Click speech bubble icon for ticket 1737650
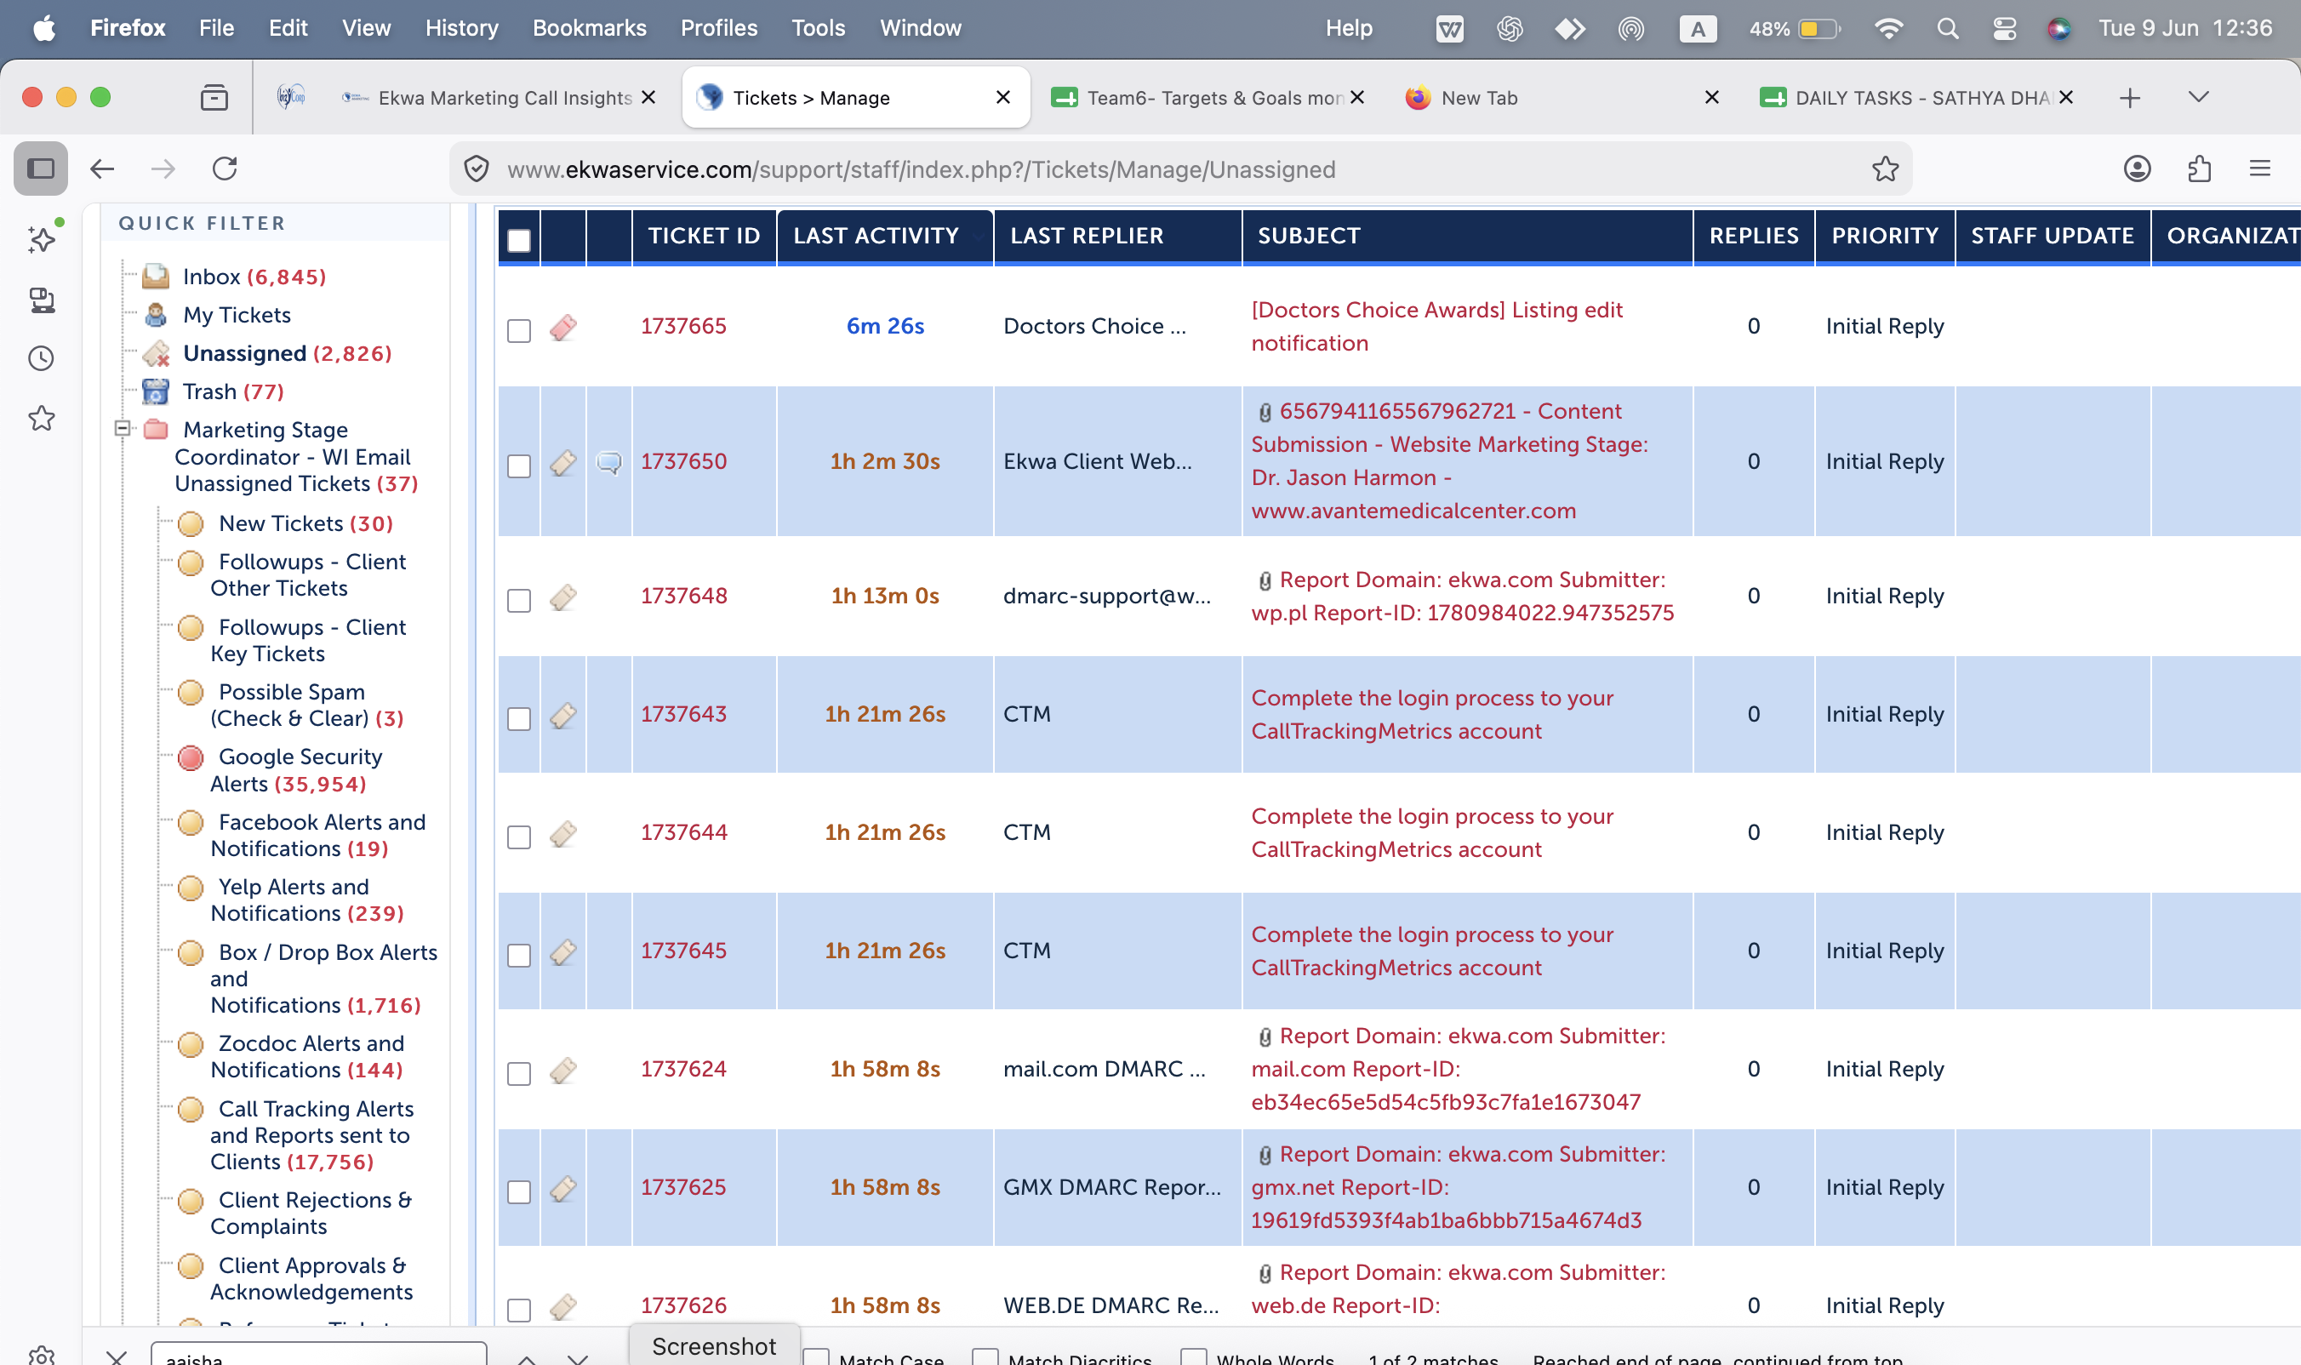Viewport: 2301px width, 1365px height. (x=608, y=462)
